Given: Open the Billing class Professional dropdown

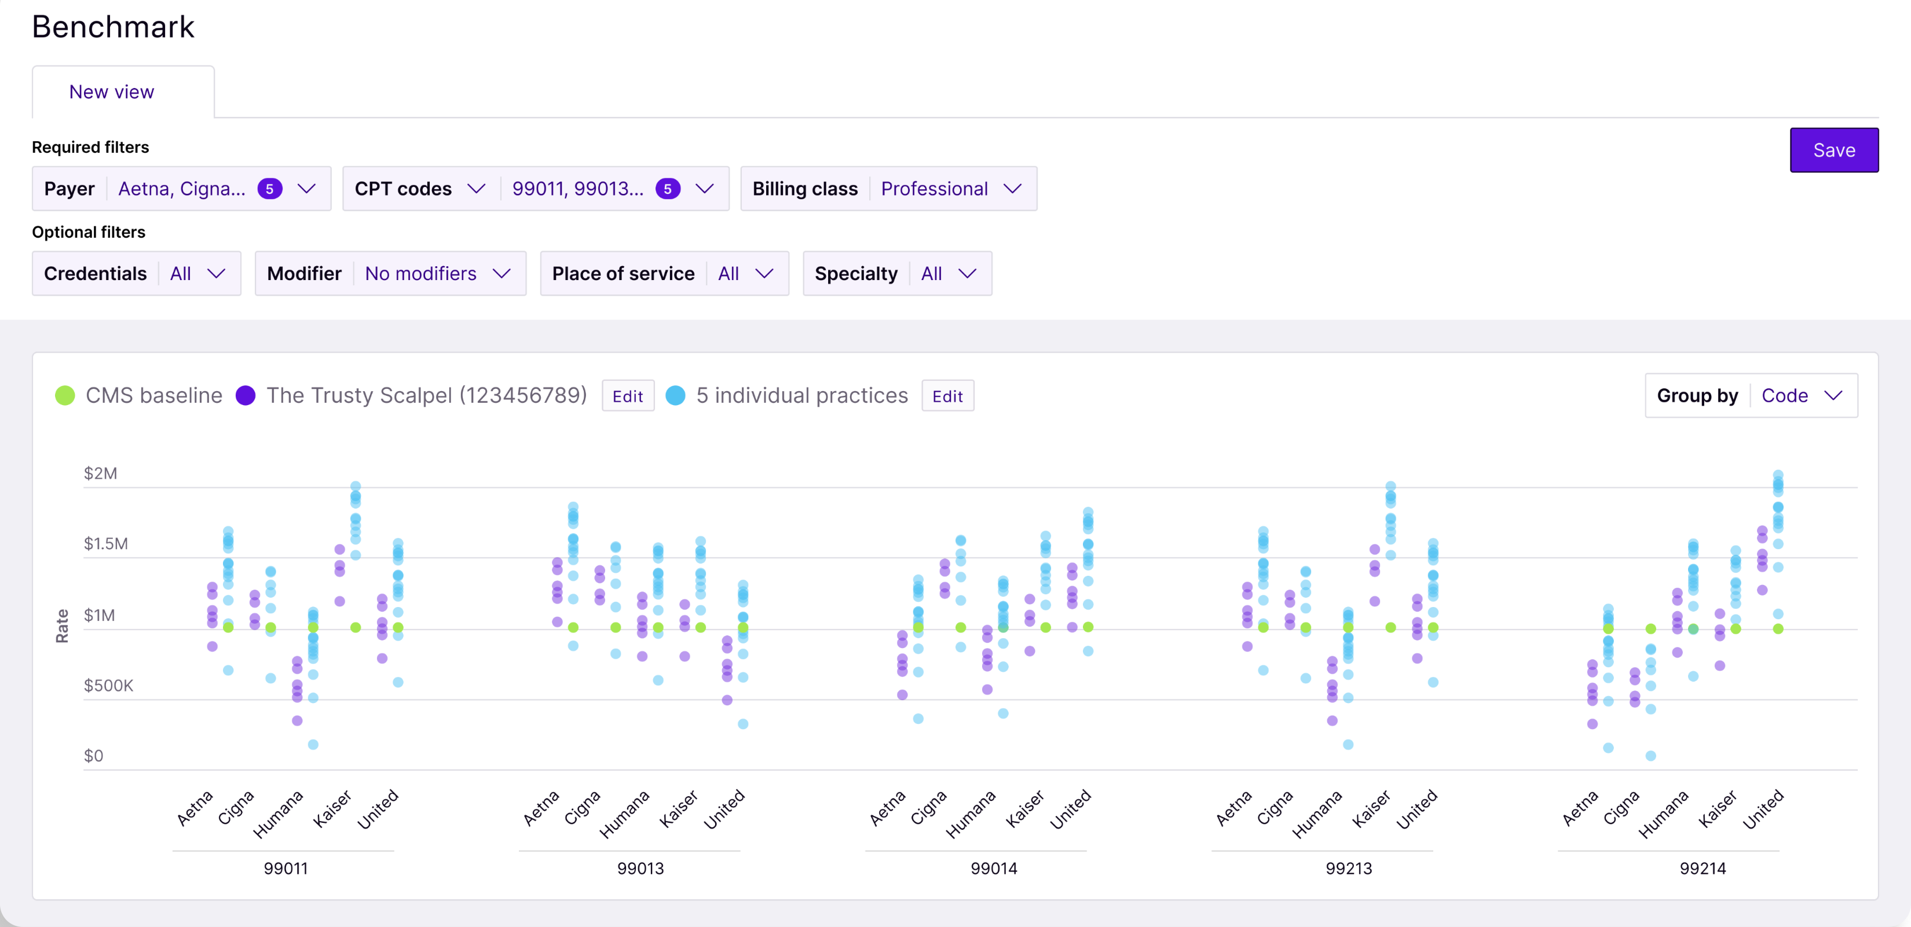Looking at the screenshot, I should tap(888, 189).
